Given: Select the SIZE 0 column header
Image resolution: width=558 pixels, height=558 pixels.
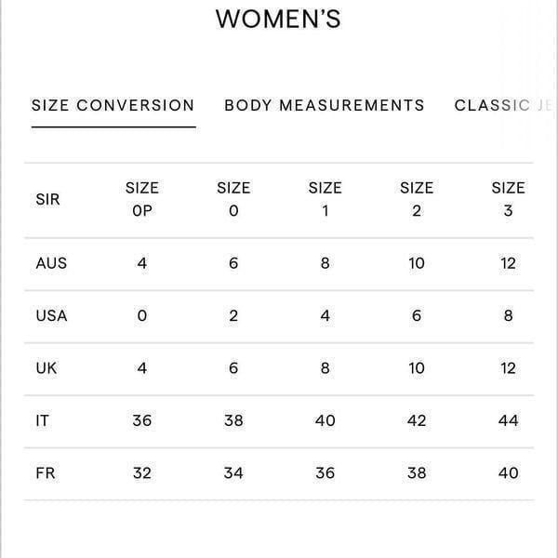Looking at the screenshot, I should pos(233,199).
